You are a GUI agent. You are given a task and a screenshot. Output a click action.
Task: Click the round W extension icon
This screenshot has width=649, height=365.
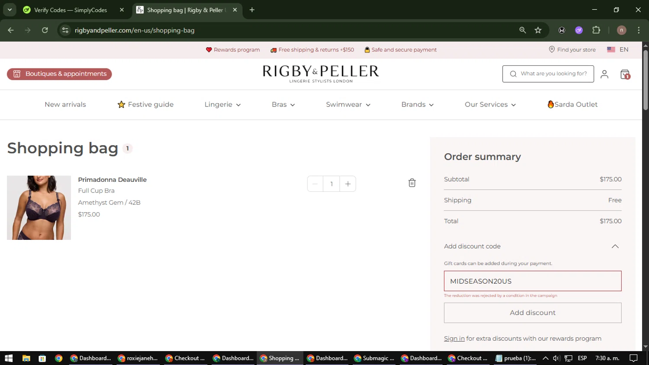click(x=562, y=30)
